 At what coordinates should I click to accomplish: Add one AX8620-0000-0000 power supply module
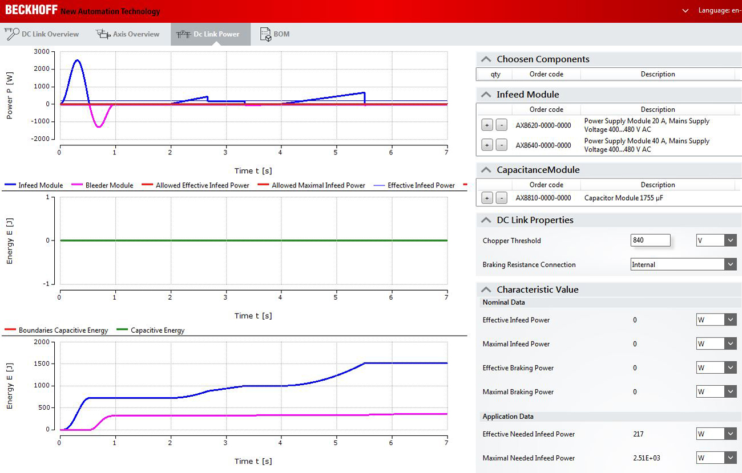[x=487, y=125]
